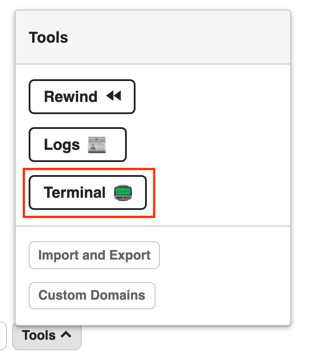Open Import and Export
The image size is (311, 358).
pos(94,255)
